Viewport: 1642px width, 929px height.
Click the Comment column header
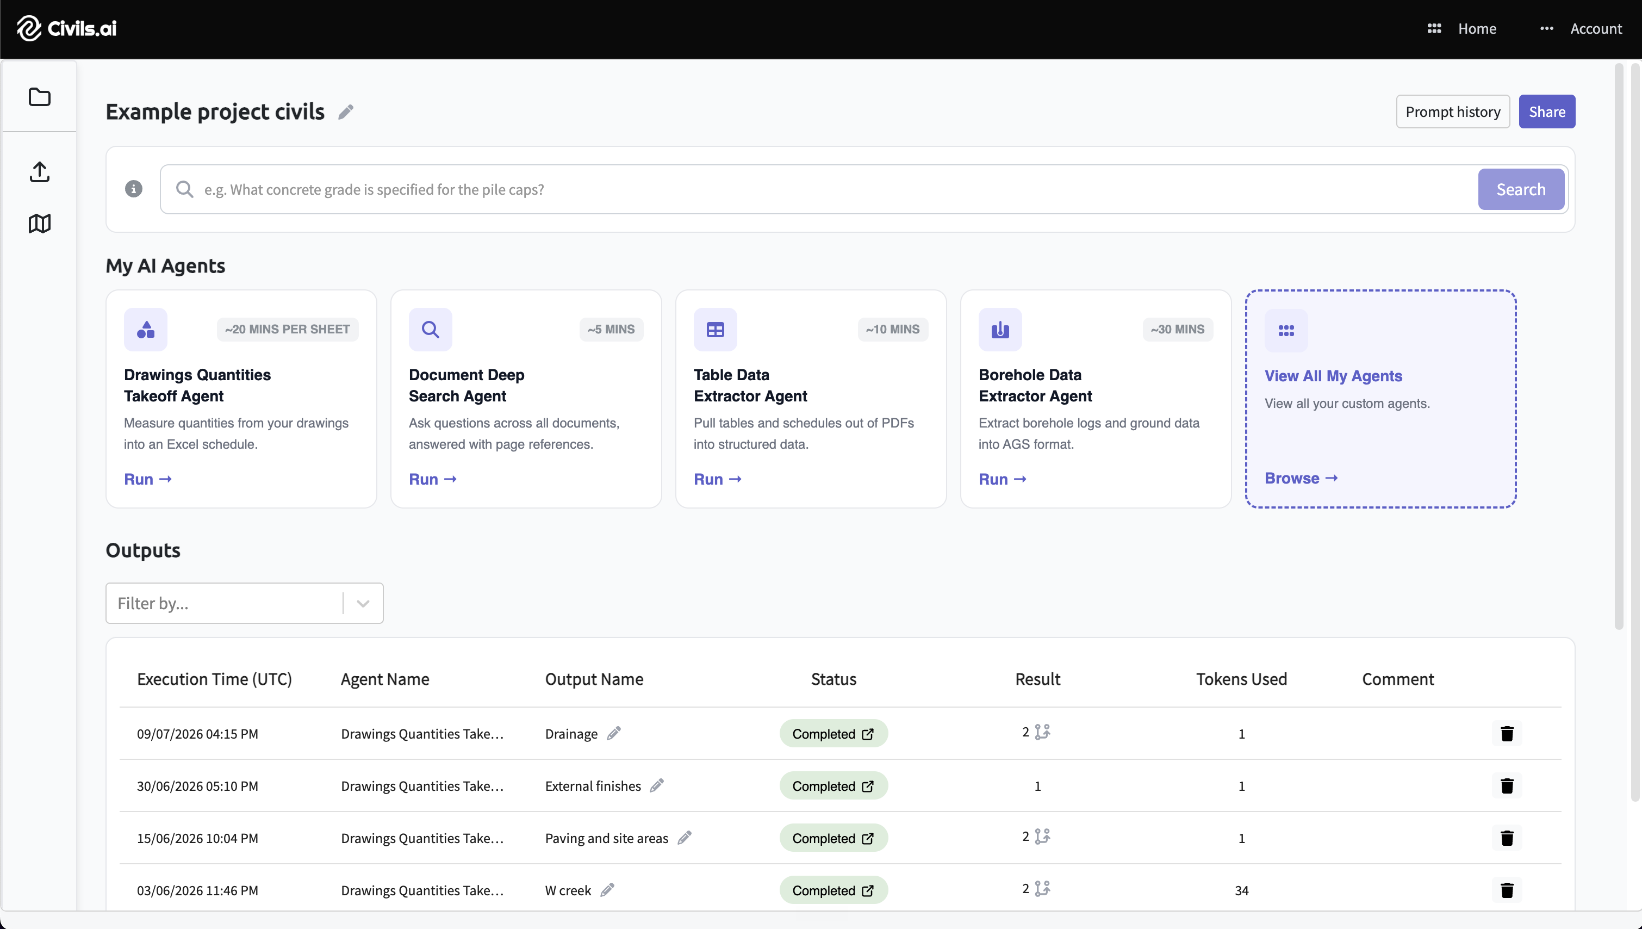tap(1398, 679)
